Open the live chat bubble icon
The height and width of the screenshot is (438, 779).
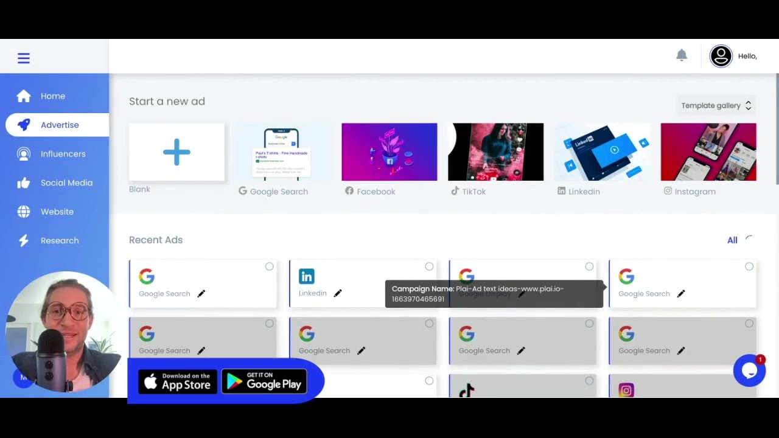pyautogui.click(x=749, y=370)
